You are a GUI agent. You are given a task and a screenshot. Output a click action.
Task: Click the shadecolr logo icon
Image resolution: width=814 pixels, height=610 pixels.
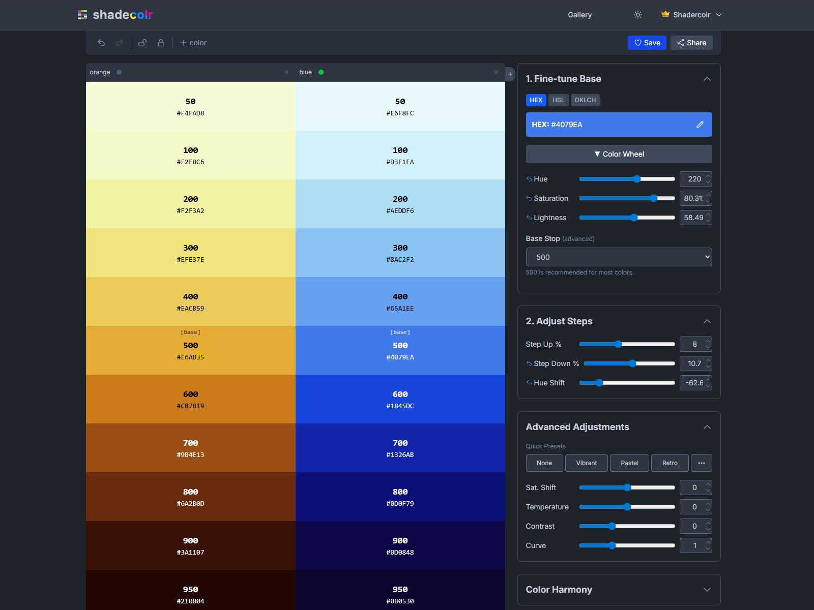pyautogui.click(x=82, y=15)
